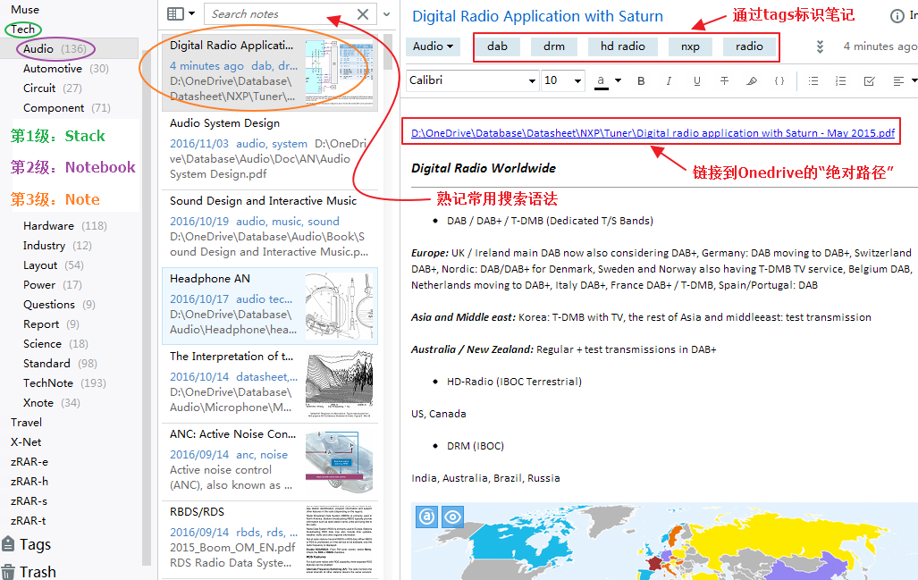The image size is (918, 580).
Task: Clear the search notes field
Action: point(363,14)
